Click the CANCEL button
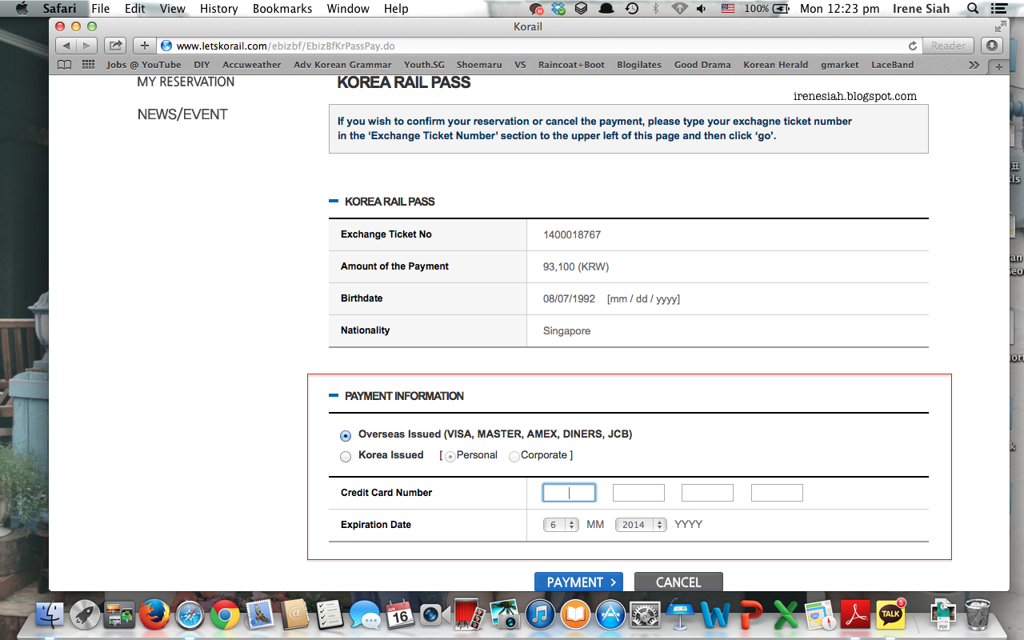The height and width of the screenshot is (640, 1024). pyautogui.click(x=678, y=582)
